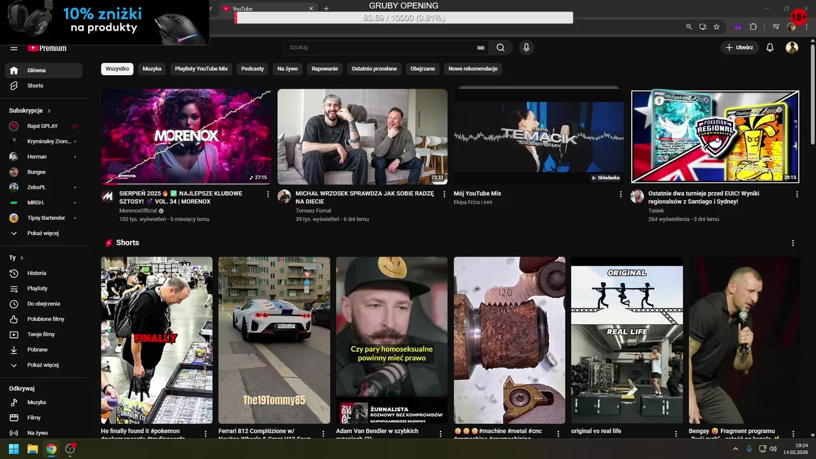Image resolution: width=816 pixels, height=459 pixels.
Task: Select the Wszystko filter chip
Action: [117, 69]
